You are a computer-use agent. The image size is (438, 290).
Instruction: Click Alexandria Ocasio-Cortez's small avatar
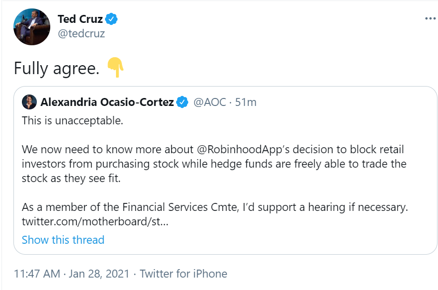[x=29, y=102]
